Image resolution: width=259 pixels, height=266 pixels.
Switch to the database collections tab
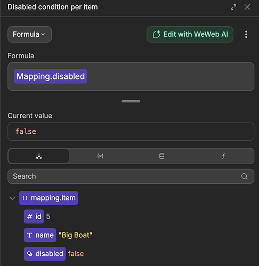point(161,156)
